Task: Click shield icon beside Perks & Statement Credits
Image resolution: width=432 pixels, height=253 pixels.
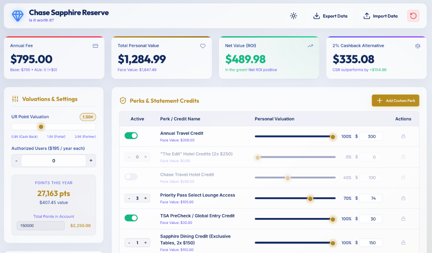Action: 123,101
